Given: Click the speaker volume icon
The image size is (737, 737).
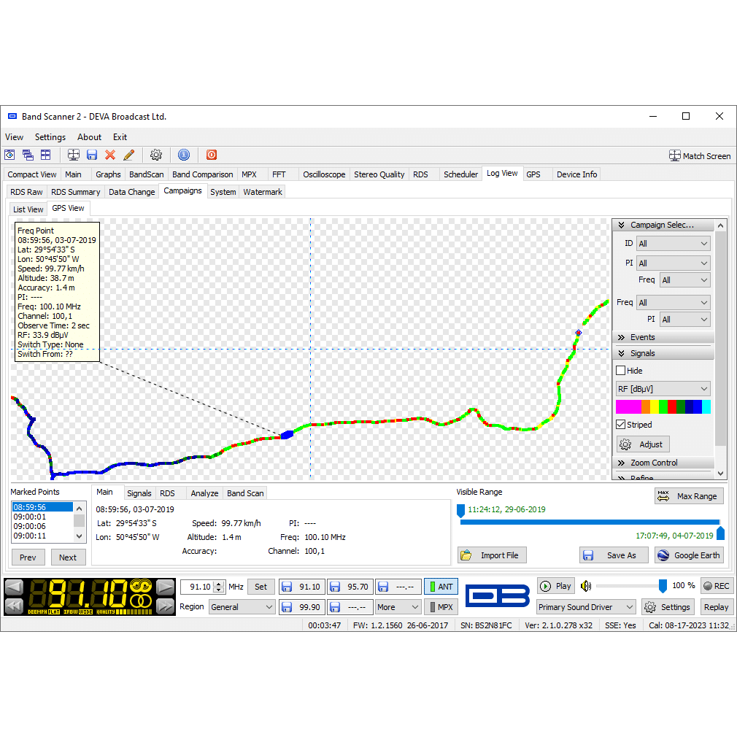Looking at the screenshot, I should click(586, 586).
